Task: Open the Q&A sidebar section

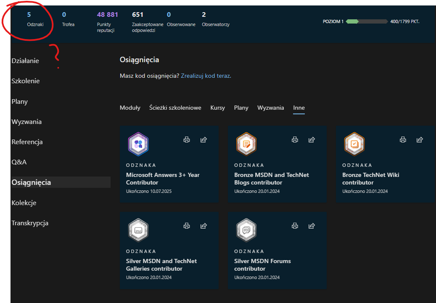Action: pos(19,162)
